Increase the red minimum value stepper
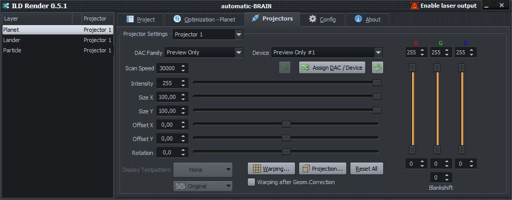512x200 pixels. tap(423, 161)
